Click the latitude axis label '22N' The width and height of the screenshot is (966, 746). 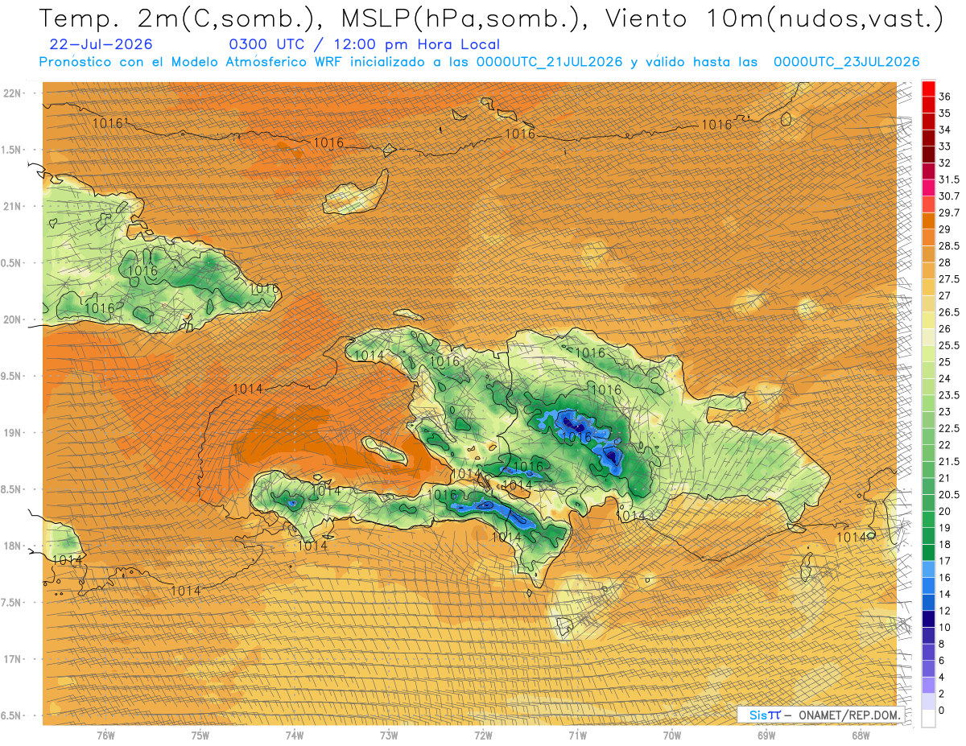[x=14, y=93]
